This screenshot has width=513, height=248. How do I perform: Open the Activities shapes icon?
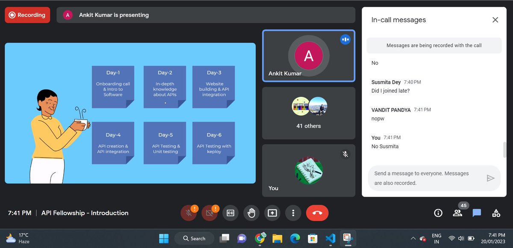(x=496, y=213)
